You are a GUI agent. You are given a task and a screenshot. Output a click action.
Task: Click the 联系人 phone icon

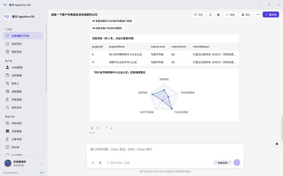click(7, 83)
